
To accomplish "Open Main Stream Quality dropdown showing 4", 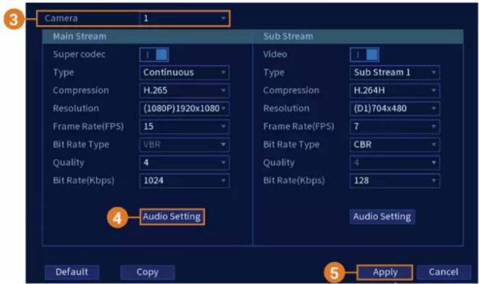I will coord(184,162).
